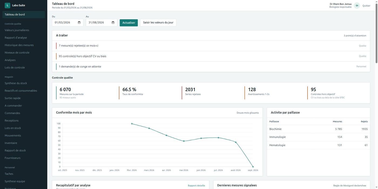Navigate to Analyses

(10, 60)
